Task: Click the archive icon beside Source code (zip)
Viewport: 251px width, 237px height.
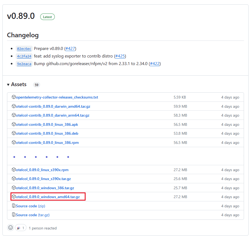Action: click(x=14, y=206)
